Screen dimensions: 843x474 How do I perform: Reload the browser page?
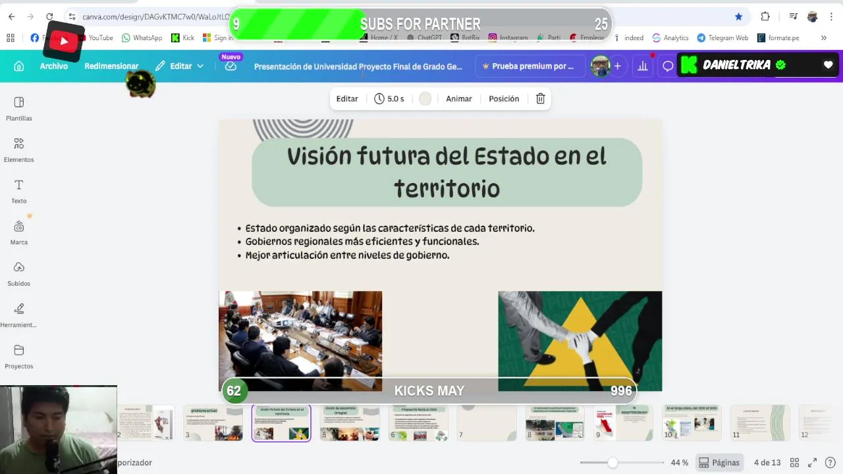coord(49,16)
